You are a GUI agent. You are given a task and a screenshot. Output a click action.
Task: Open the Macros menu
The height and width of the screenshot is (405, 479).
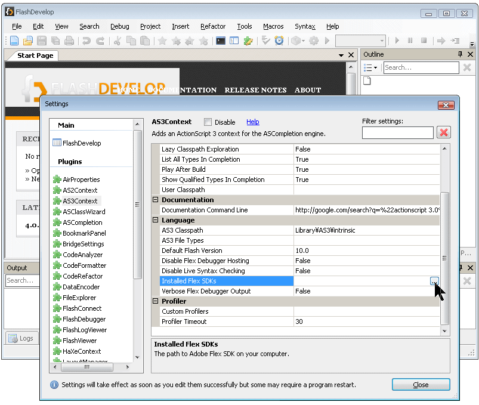coord(273,27)
